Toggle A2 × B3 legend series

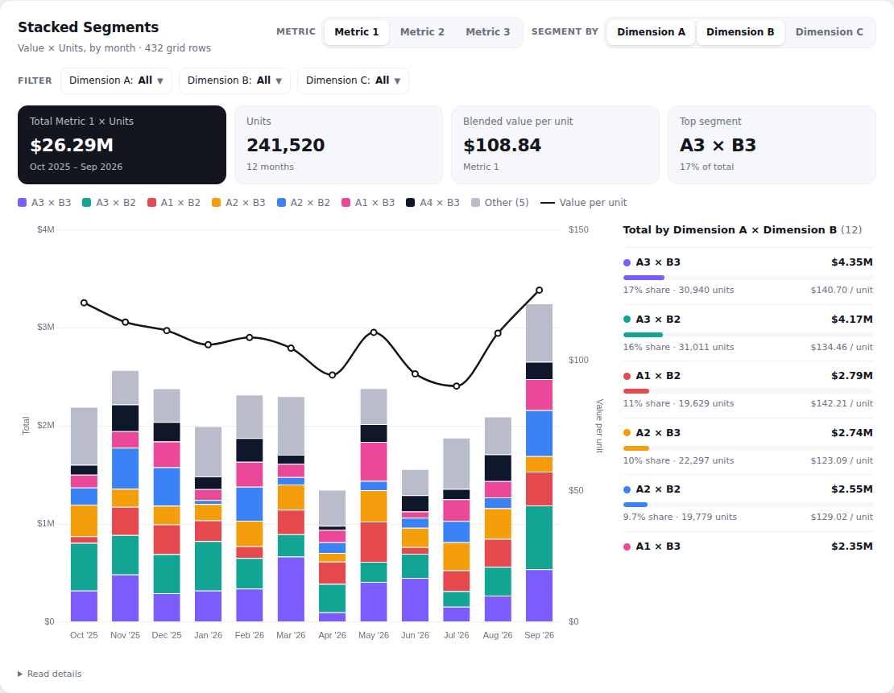(x=238, y=202)
